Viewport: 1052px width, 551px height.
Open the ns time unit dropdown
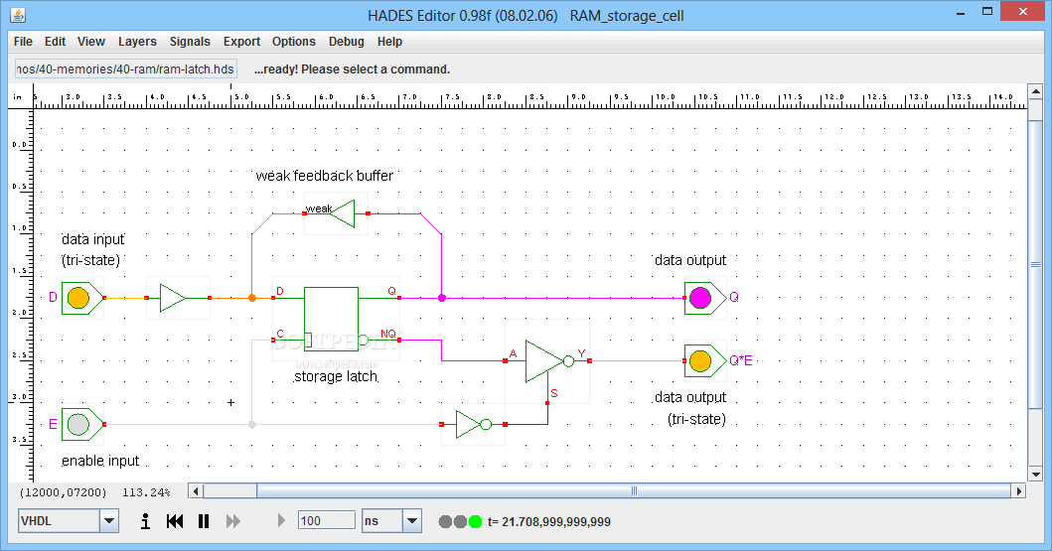[x=412, y=521]
